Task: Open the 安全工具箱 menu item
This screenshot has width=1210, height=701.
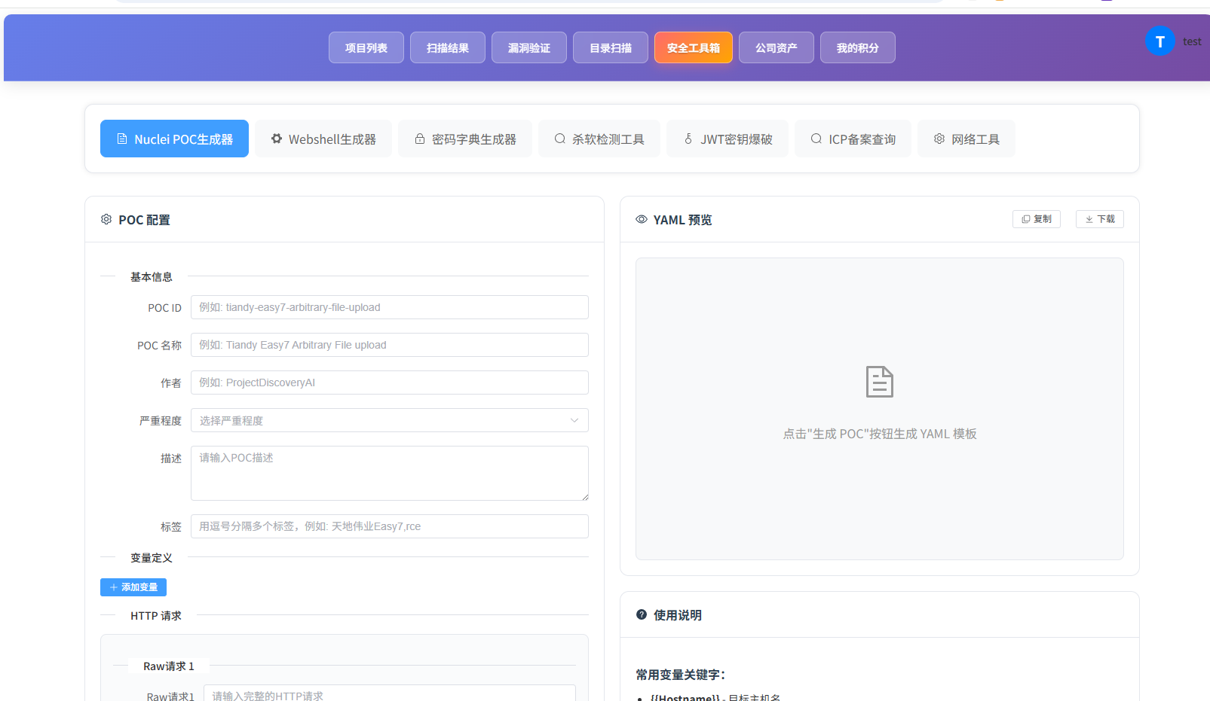Action: [x=694, y=47]
